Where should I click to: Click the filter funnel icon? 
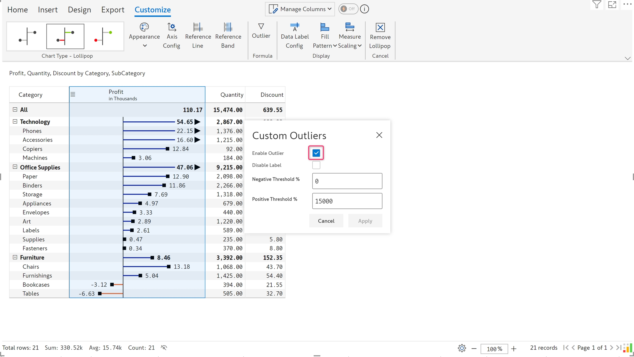(597, 5)
